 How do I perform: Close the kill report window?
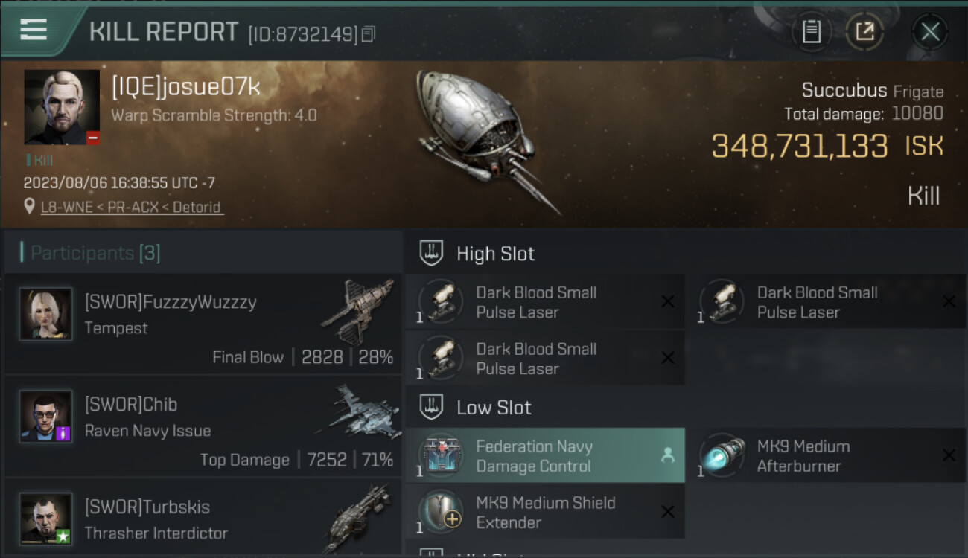(x=930, y=32)
